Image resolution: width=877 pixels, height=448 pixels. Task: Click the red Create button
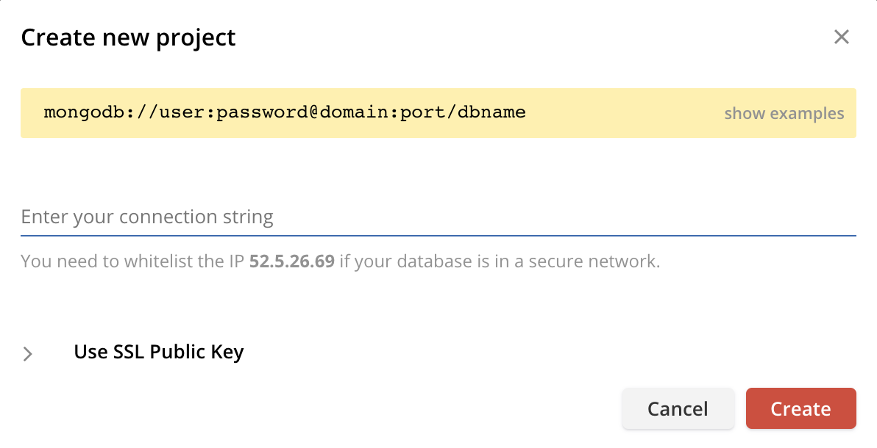(x=800, y=408)
